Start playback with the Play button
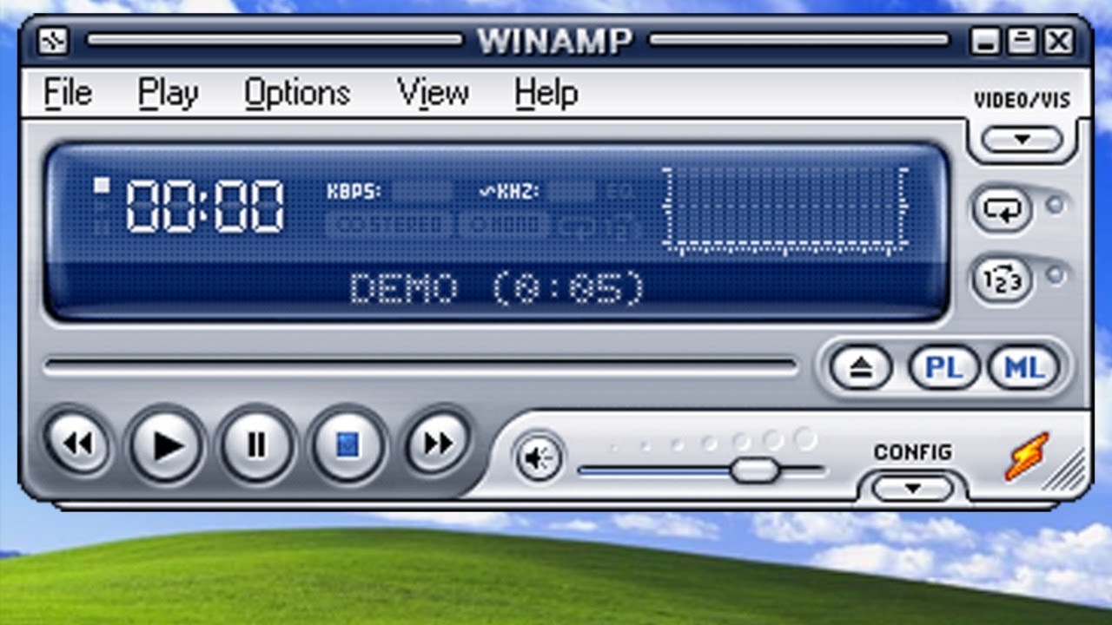 point(168,445)
